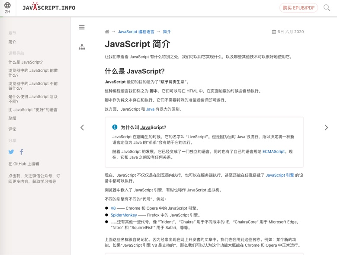Toggle the sidebar hamburger menu icon
The width and height of the screenshot is (337, 255).
82,27
